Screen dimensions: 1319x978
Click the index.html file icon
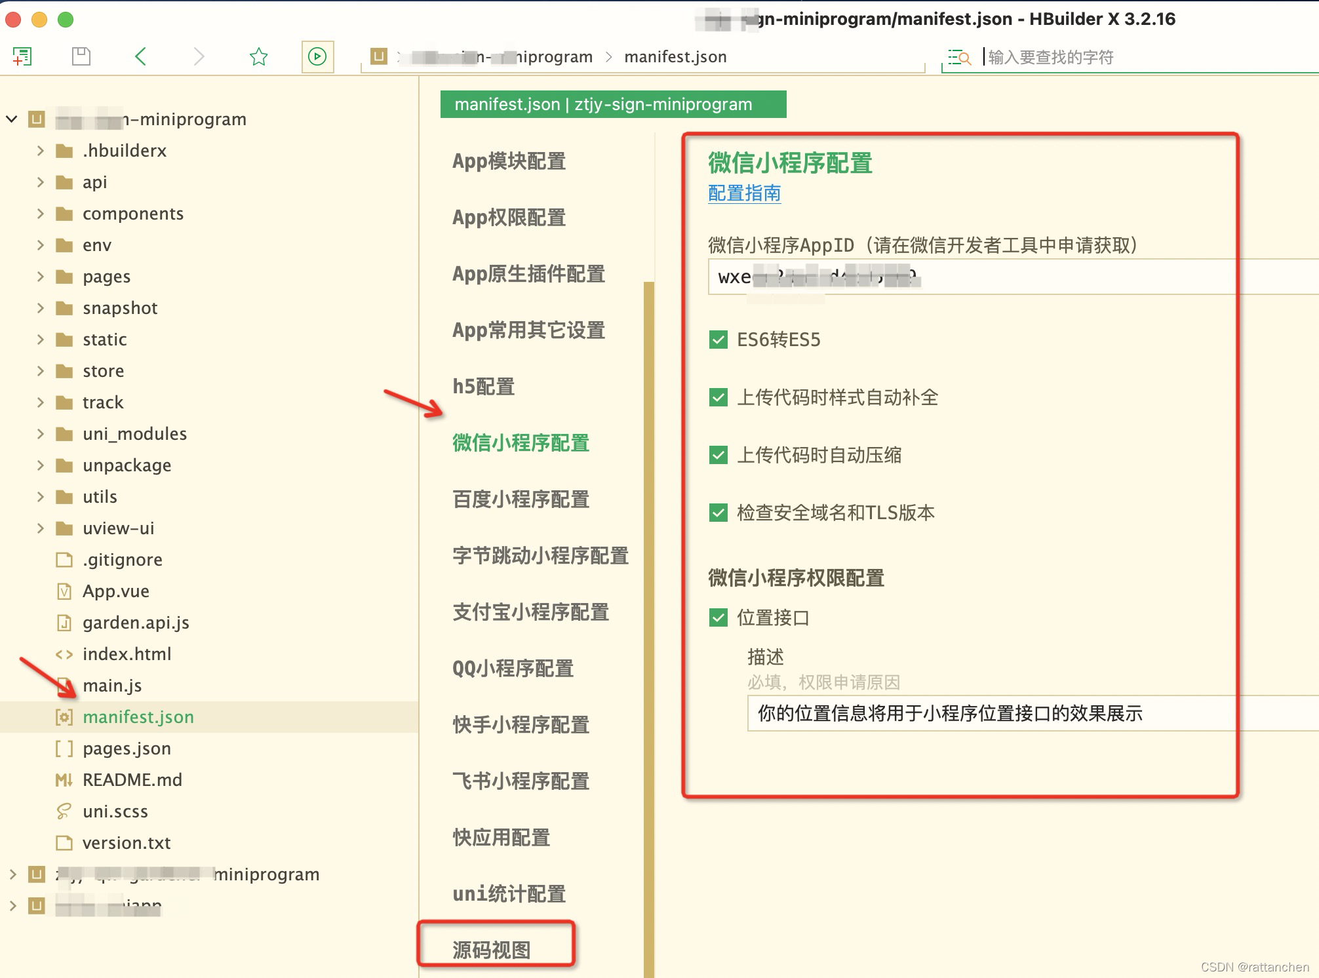tap(64, 655)
